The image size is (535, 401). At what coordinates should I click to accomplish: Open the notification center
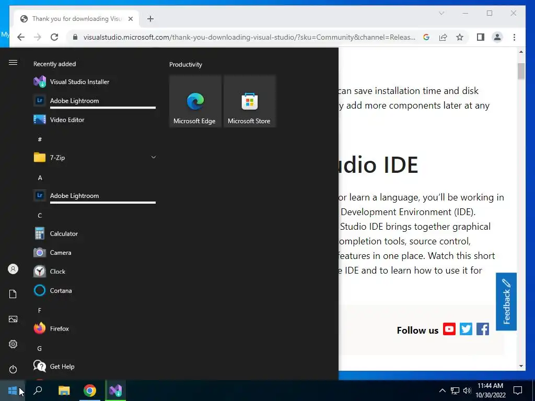[x=518, y=391]
